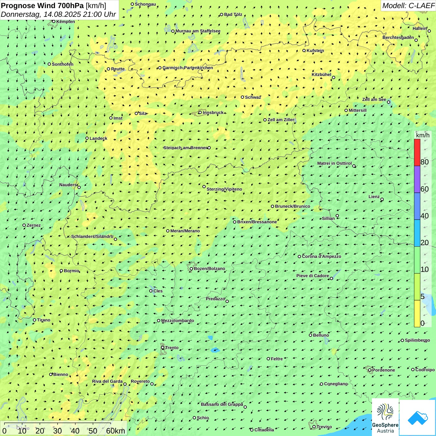Click the Berchtesgaden label
436x436 pixels.
point(398,37)
